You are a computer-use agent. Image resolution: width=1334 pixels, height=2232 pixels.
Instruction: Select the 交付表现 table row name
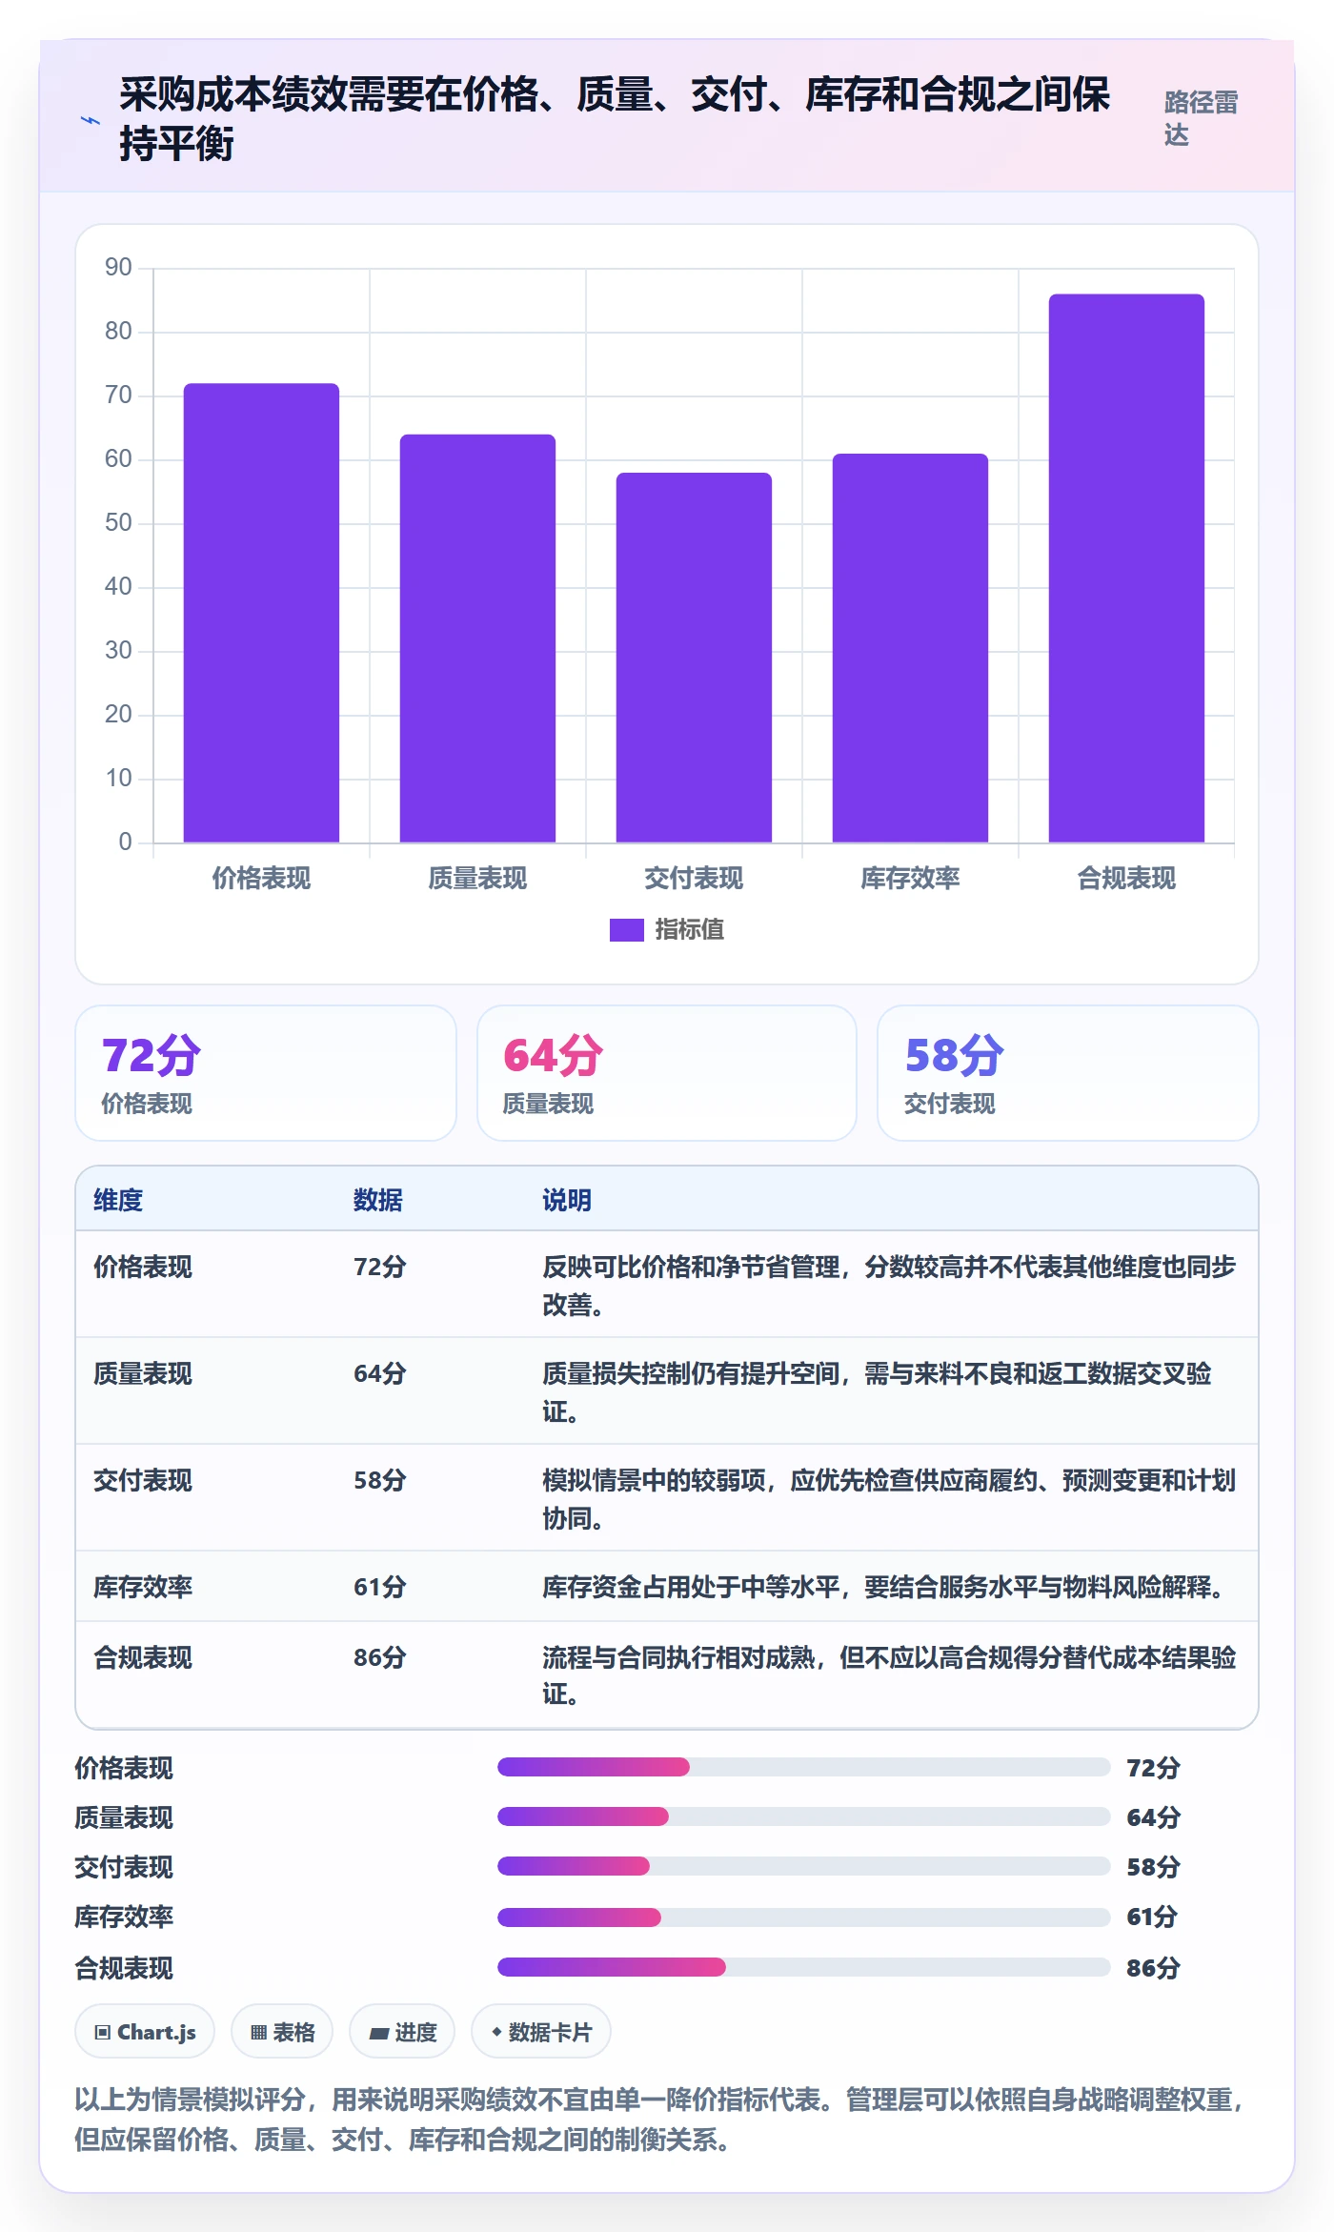143,1480
